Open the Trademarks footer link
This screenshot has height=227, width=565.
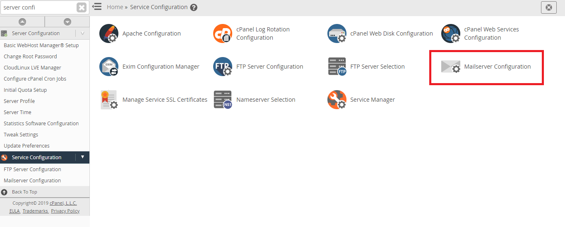pyautogui.click(x=35, y=211)
